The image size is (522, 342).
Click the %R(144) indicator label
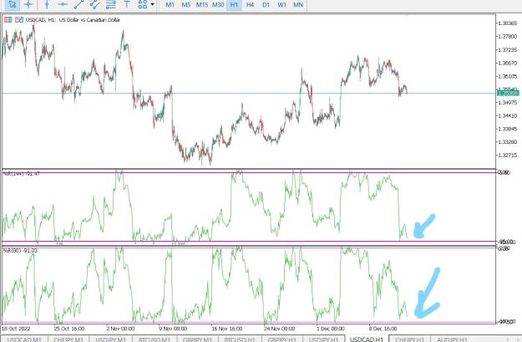pos(22,174)
